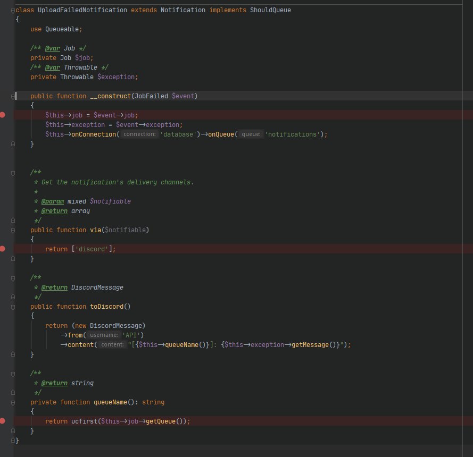The width and height of the screenshot is (473, 457).
Task: Click the onQueue method call
Action: click(221, 134)
